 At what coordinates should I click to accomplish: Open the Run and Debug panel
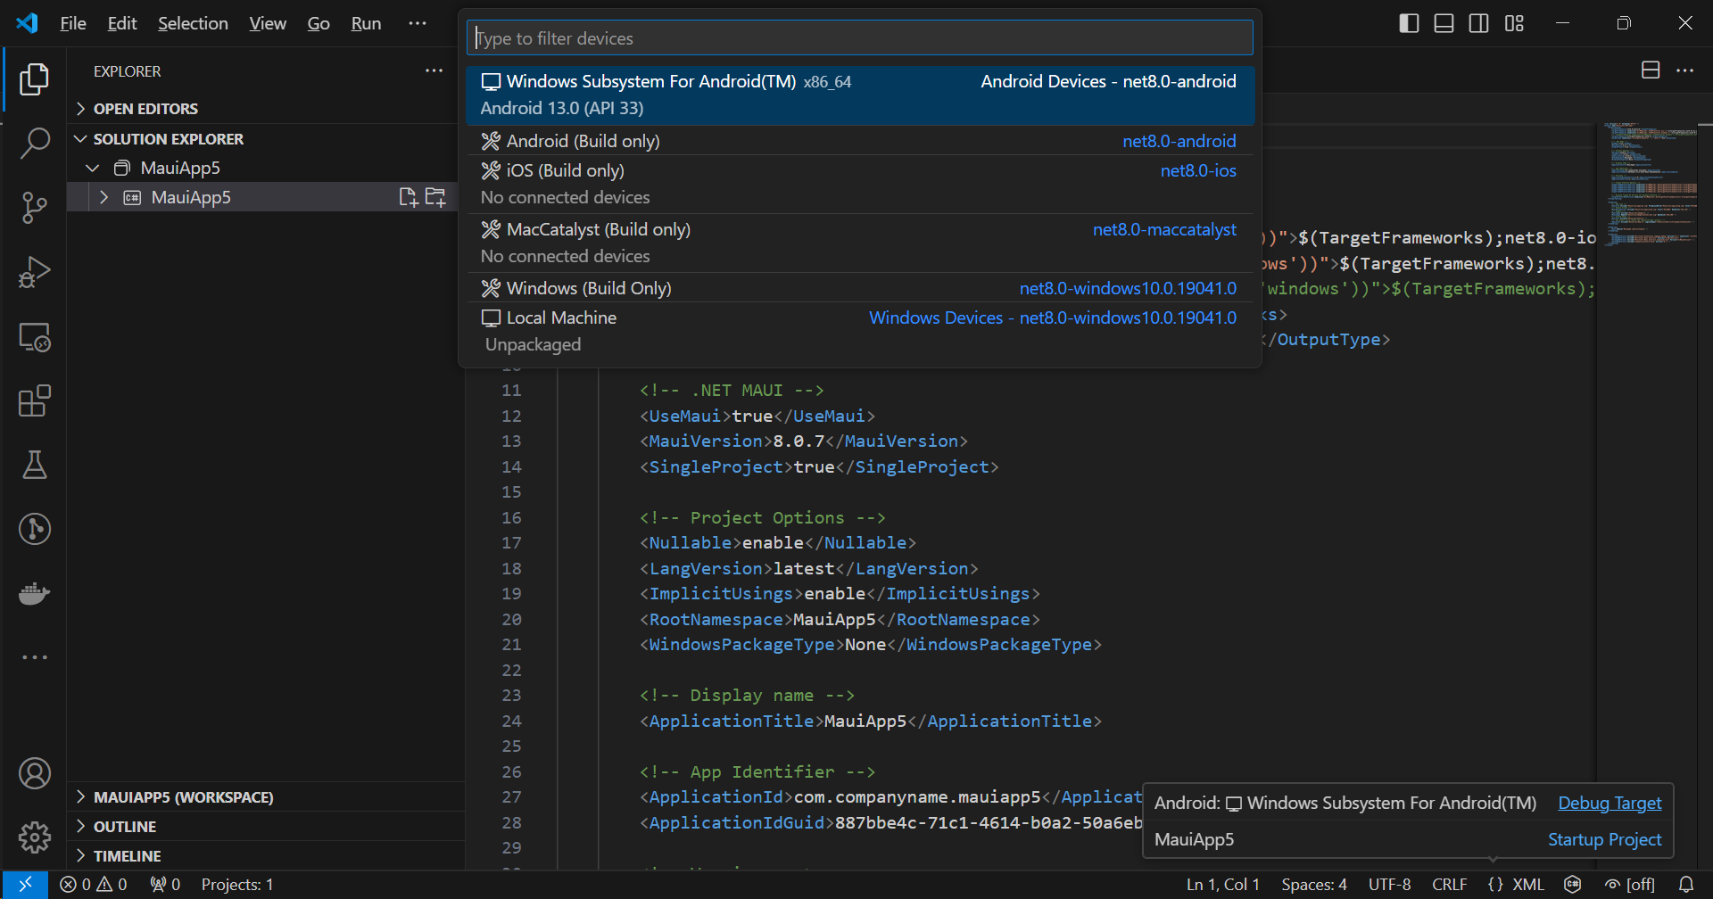(34, 272)
